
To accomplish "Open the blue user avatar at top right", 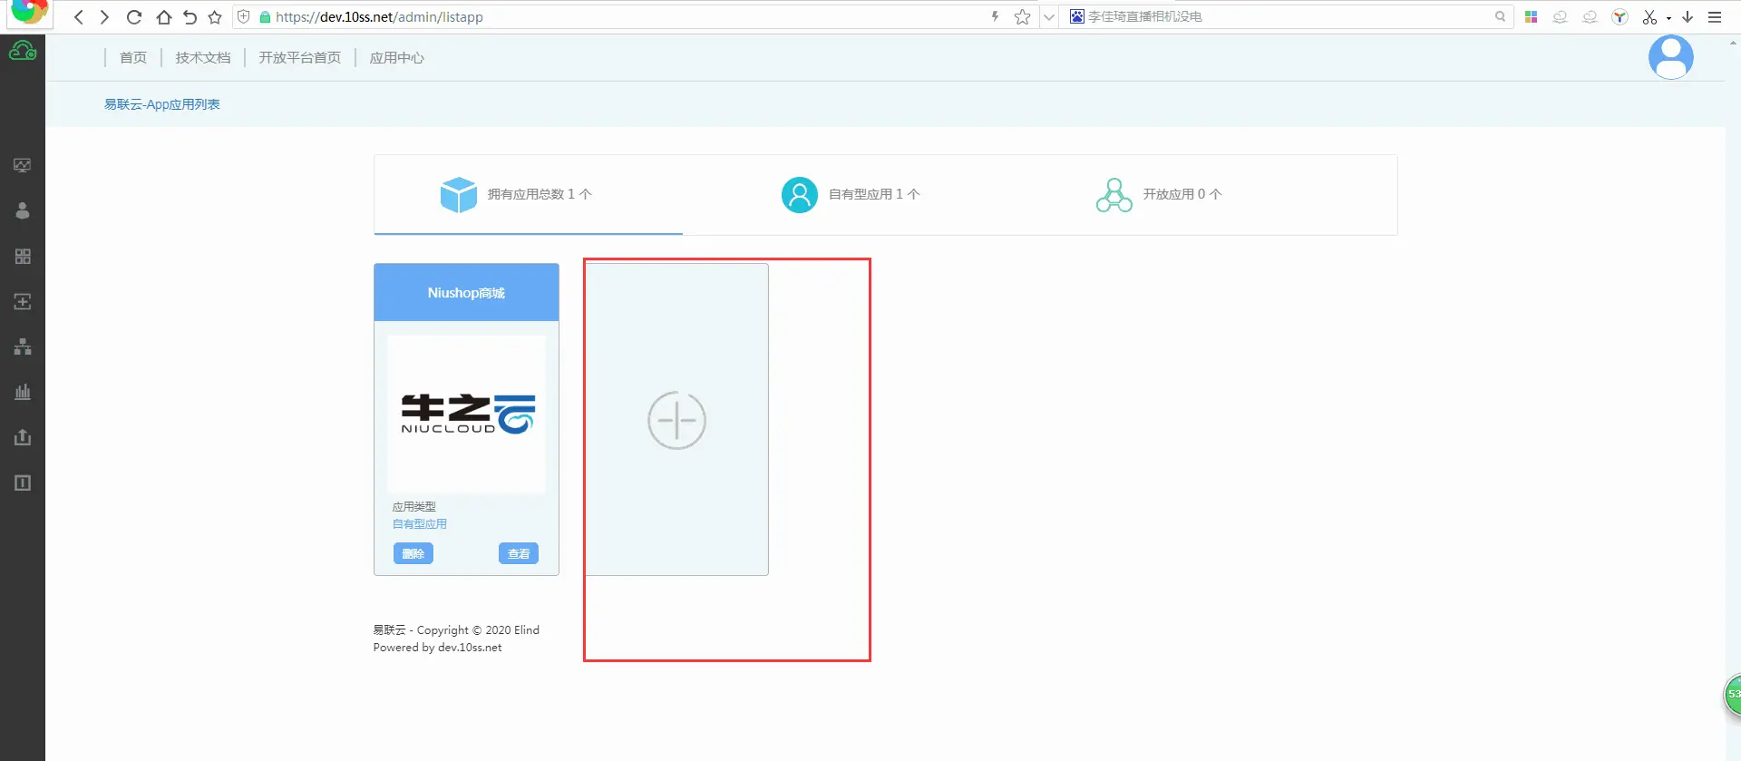I will pyautogui.click(x=1670, y=57).
